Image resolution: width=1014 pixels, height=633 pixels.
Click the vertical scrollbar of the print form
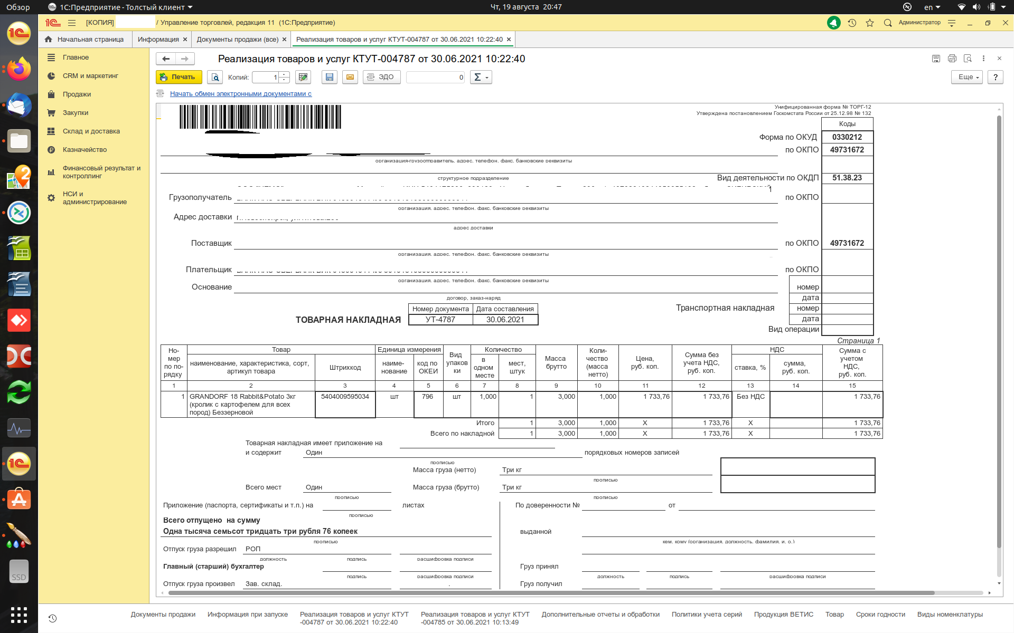pyautogui.click(x=999, y=332)
